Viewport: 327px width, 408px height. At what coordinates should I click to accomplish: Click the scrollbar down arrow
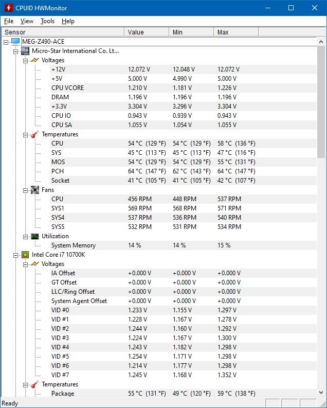pos(321,393)
